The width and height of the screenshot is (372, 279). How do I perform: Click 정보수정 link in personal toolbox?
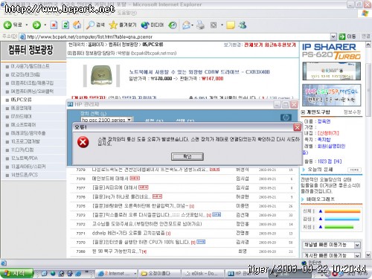352,112
